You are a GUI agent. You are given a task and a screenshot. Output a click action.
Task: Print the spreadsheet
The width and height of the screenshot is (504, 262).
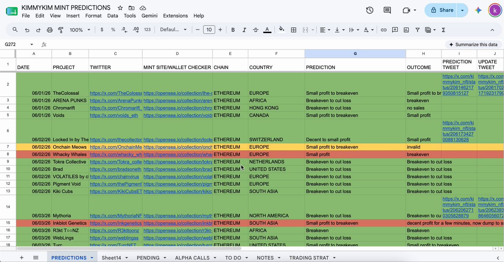[50, 30]
